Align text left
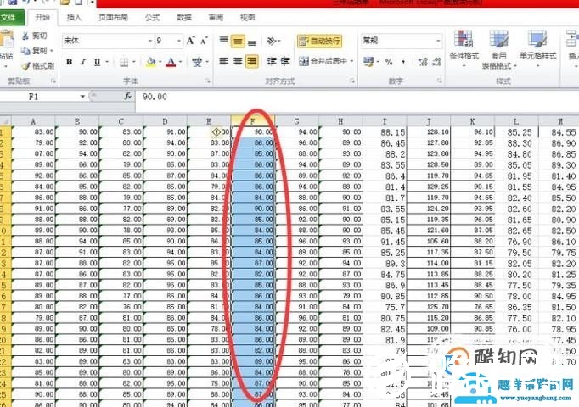579x407 pixels. coord(224,61)
